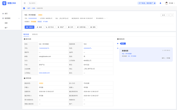Open the 李克勤 user dropdown
Image resolution: width=177 pixels, height=110 pixels.
171,3
